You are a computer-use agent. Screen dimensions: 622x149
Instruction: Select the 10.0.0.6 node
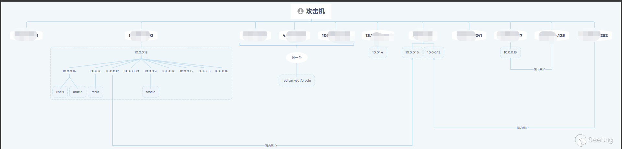pos(95,71)
